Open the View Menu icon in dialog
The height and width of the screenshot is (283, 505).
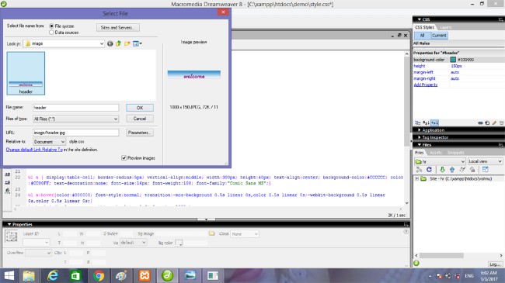click(x=138, y=43)
